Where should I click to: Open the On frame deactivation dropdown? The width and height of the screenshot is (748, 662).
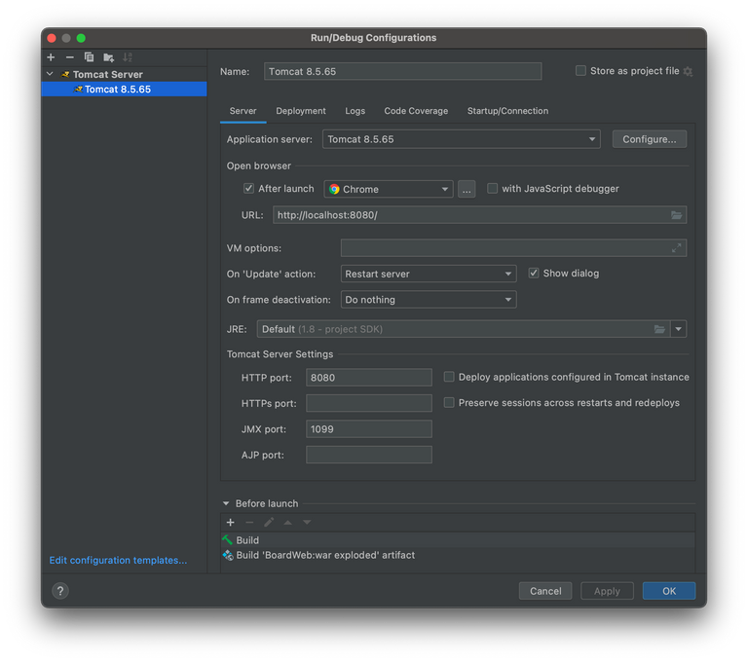click(429, 300)
